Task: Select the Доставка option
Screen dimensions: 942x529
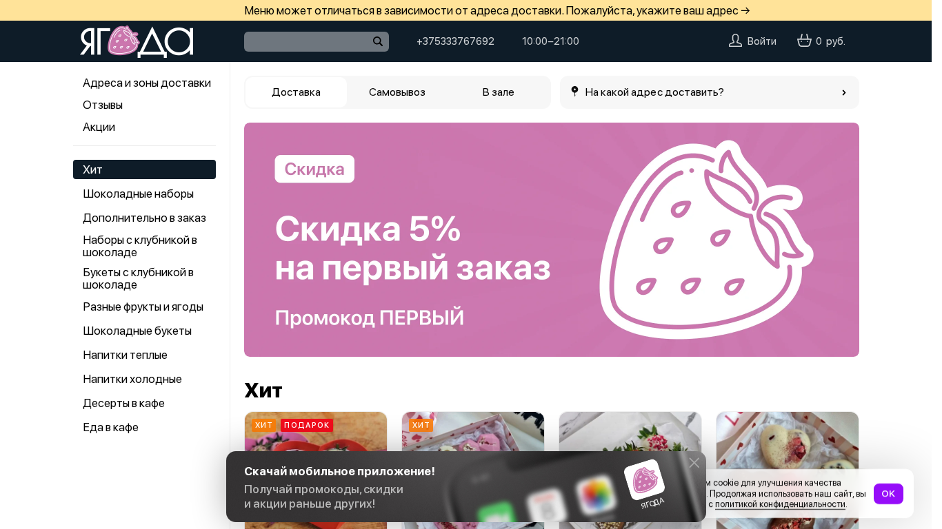Action: click(296, 92)
